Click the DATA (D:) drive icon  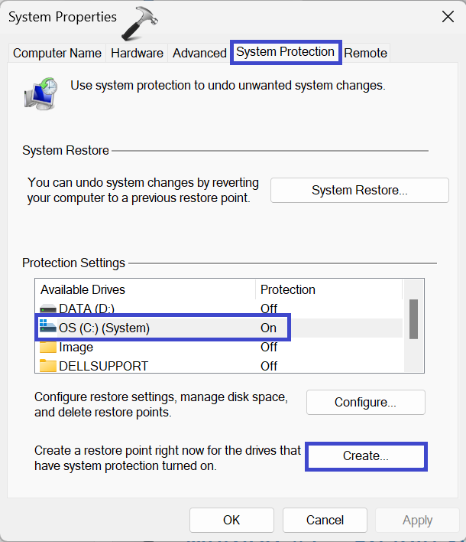48,309
